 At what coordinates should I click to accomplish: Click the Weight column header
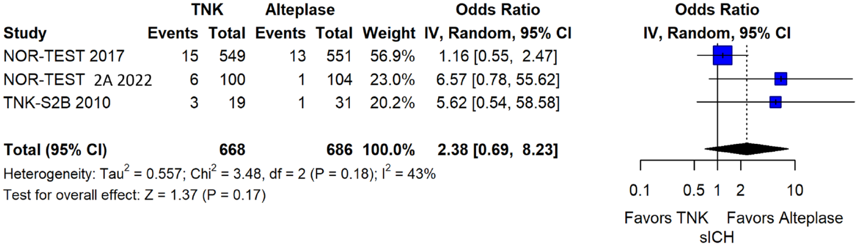point(388,33)
